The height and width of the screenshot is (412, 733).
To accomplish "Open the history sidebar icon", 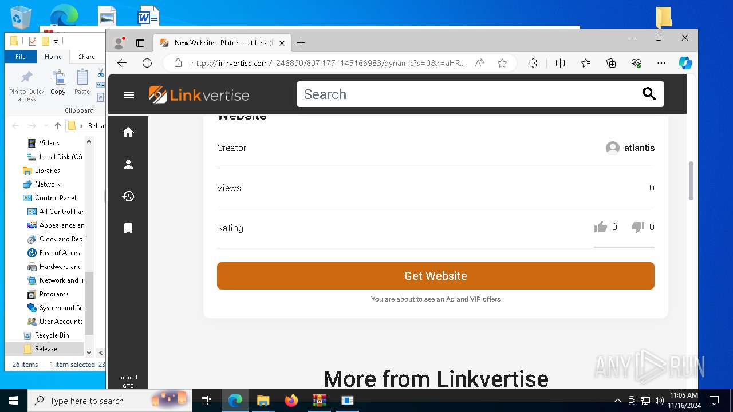I will pyautogui.click(x=128, y=196).
